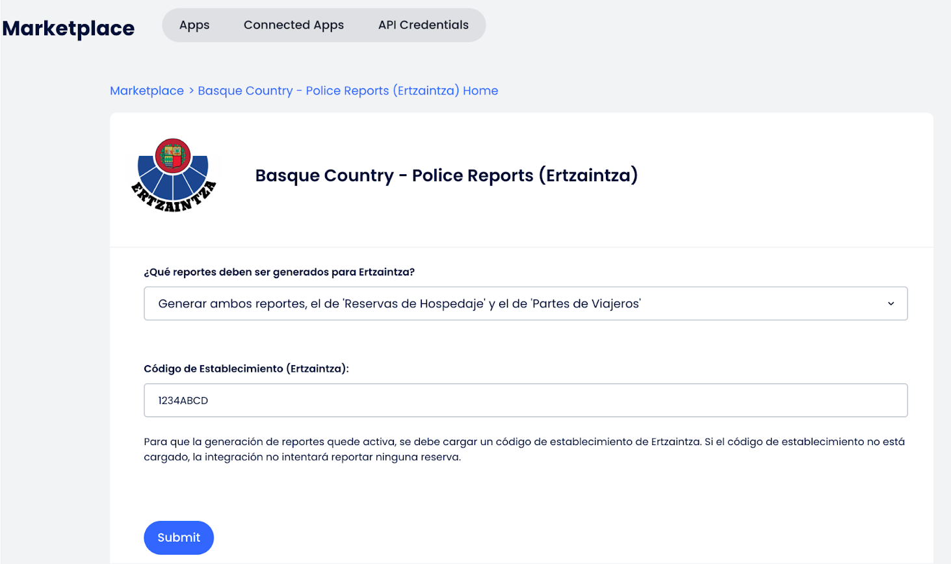Click the breadcrumb separator chevron
Screen dimensions: 951x564
pyautogui.click(x=191, y=91)
